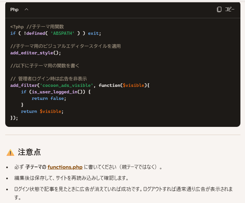Select the 注意点 heading
This screenshot has height=203, width=245.
click(x=29, y=152)
